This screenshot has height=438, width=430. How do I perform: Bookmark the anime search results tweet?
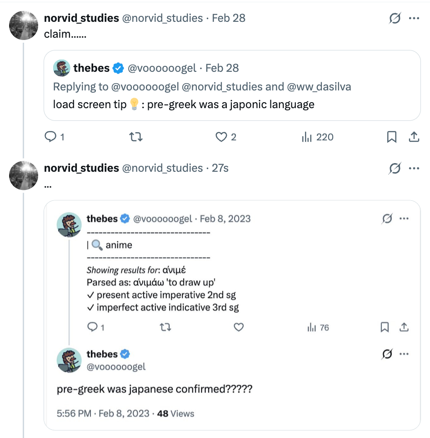point(385,327)
